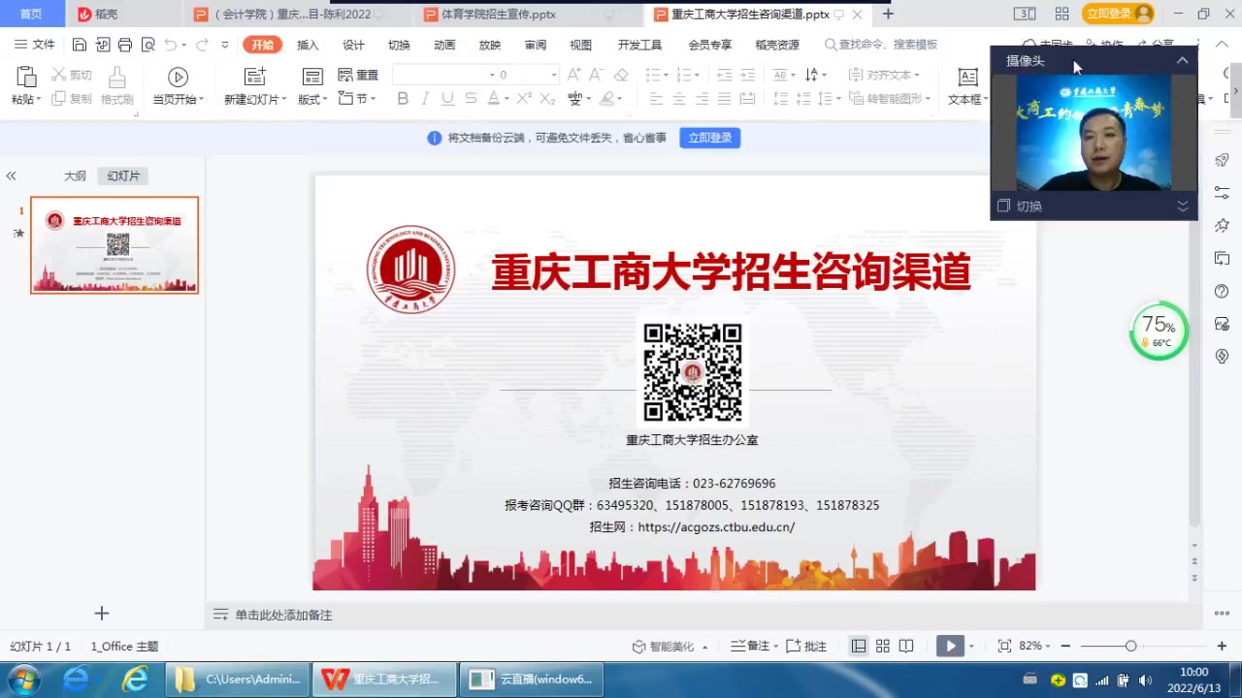Open the Section (节) dropdown
The width and height of the screenshot is (1242, 698).
point(357,98)
